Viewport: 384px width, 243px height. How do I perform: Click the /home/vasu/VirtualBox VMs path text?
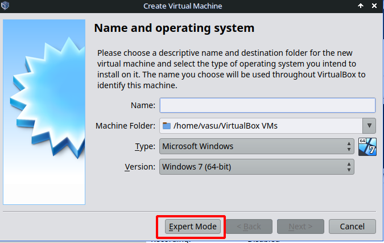pos(225,126)
